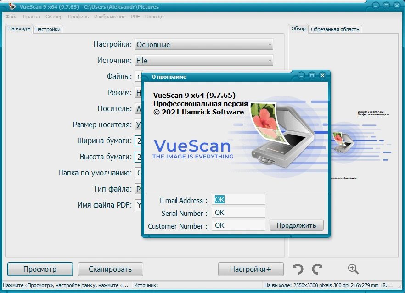Expand the Настройки dropdown showing Основные
Viewport: 405px width, 293px height.
[x=204, y=45]
